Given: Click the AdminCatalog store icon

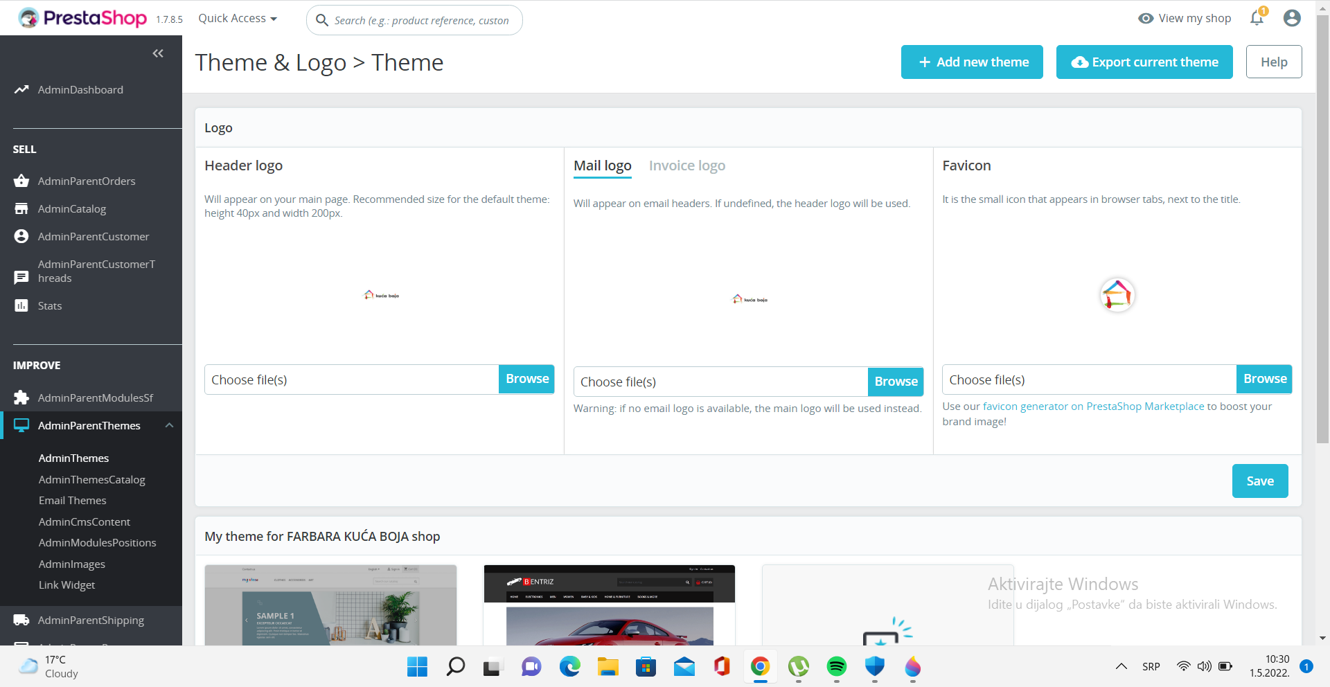Looking at the screenshot, I should click(x=21, y=208).
